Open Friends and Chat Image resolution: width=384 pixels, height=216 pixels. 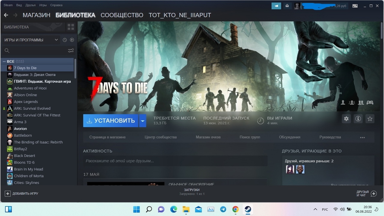pyautogui.click(x=367, y=193)
